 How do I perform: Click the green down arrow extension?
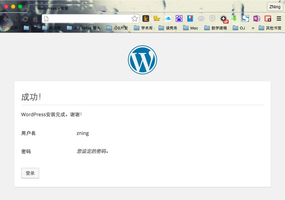click(x=234, y=18)
